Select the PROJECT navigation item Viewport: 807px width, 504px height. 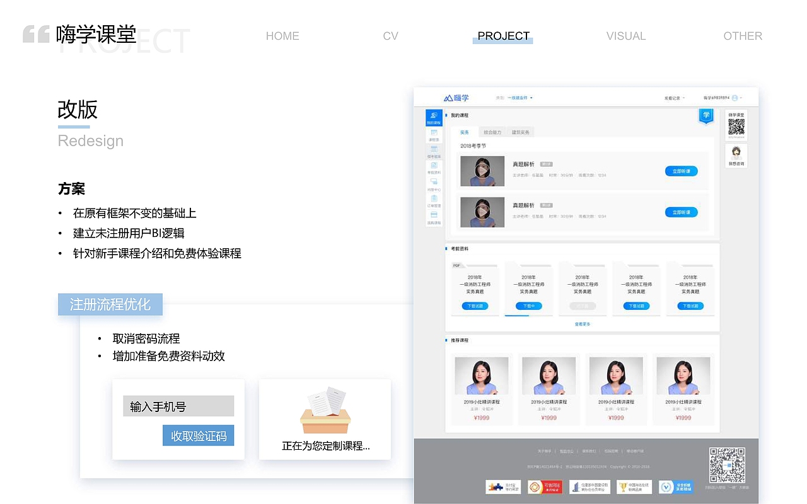pyautogui.click(x=503, y=36)
